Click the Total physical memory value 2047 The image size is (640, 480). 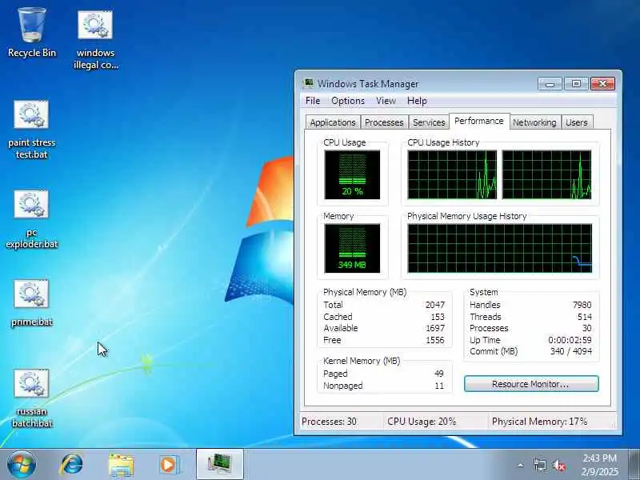click(x=435, y=305)
